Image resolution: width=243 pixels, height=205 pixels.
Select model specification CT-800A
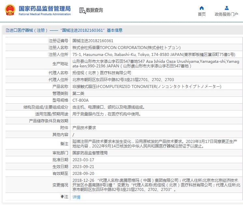tap(80, 100)
